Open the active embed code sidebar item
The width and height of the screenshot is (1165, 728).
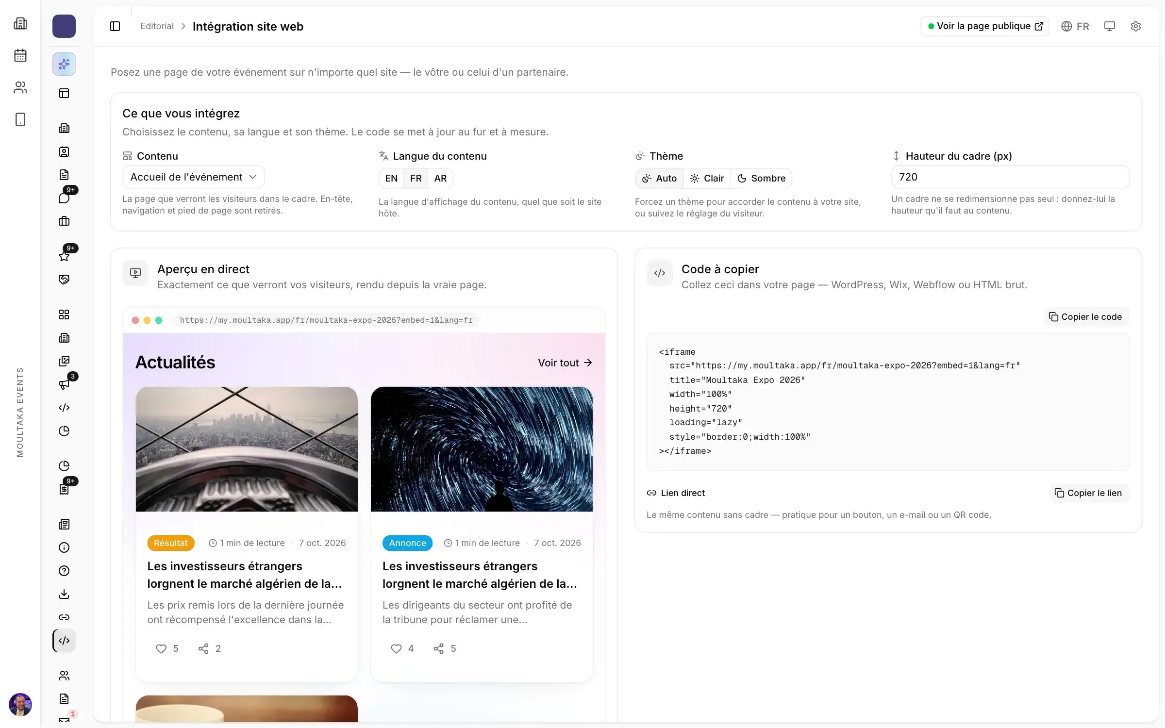64,641
